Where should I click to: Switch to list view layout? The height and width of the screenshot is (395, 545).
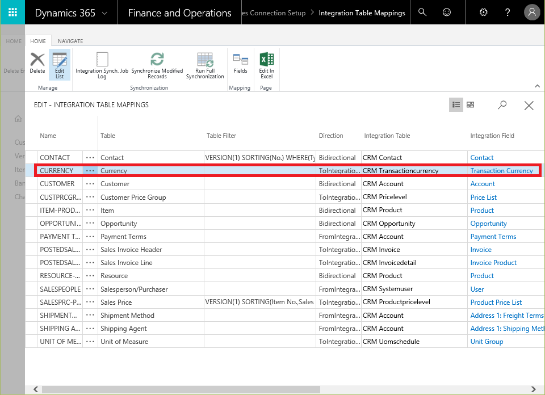pyautogui.click(x=456, y=104)
